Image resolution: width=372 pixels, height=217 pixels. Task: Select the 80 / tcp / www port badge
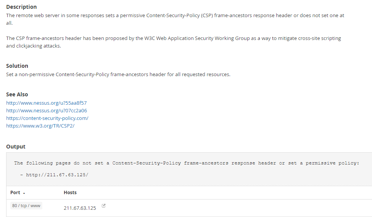pyautogui.click(x=26, y=206)
